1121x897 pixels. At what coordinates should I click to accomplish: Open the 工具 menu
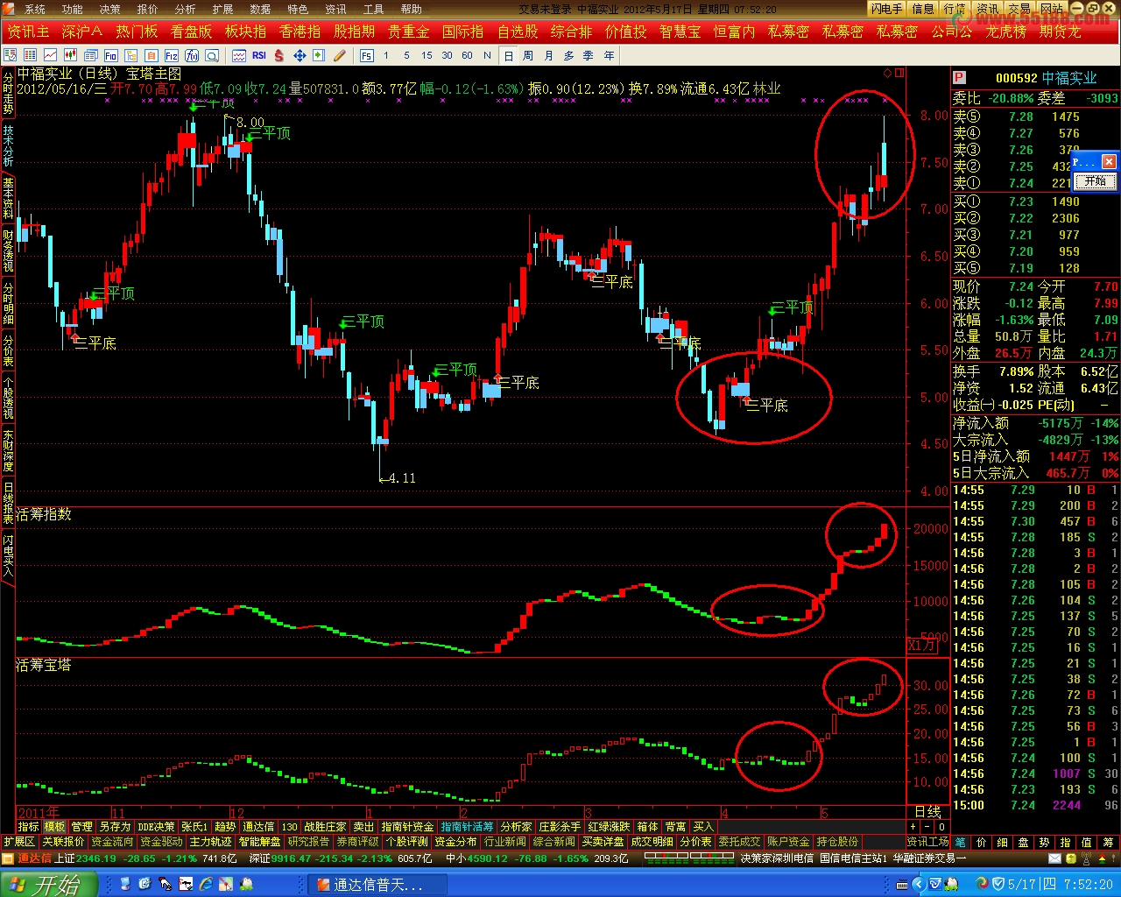[x=373, y=9]
